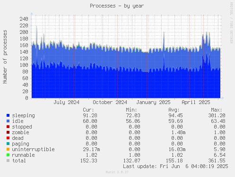The width and height of the screenshot is (235, 177).
Task: Click the Munin 2.0.37 footer text
Action: point(117,172)
